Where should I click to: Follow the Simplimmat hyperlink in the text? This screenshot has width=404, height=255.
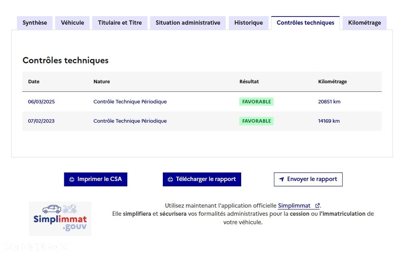(x=294, y=206)
